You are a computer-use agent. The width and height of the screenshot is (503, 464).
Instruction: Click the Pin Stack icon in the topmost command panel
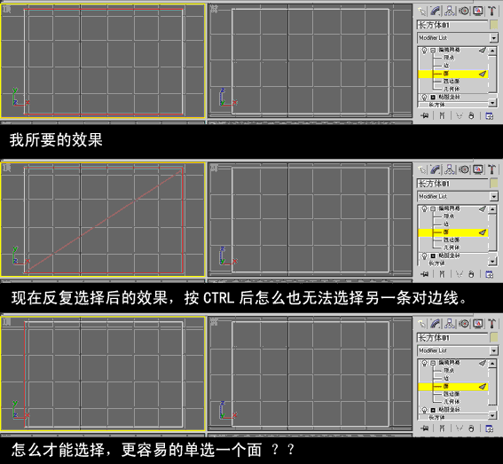[425, 115]
